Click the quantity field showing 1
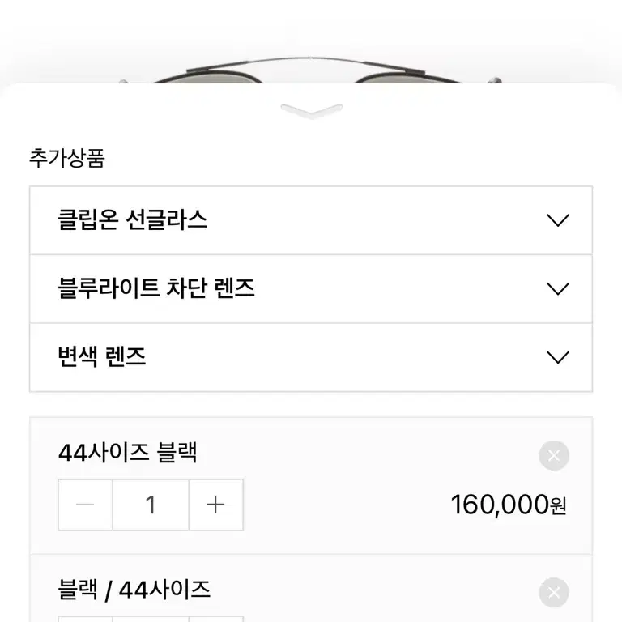622x622 pixels. [x=151, y=505]
